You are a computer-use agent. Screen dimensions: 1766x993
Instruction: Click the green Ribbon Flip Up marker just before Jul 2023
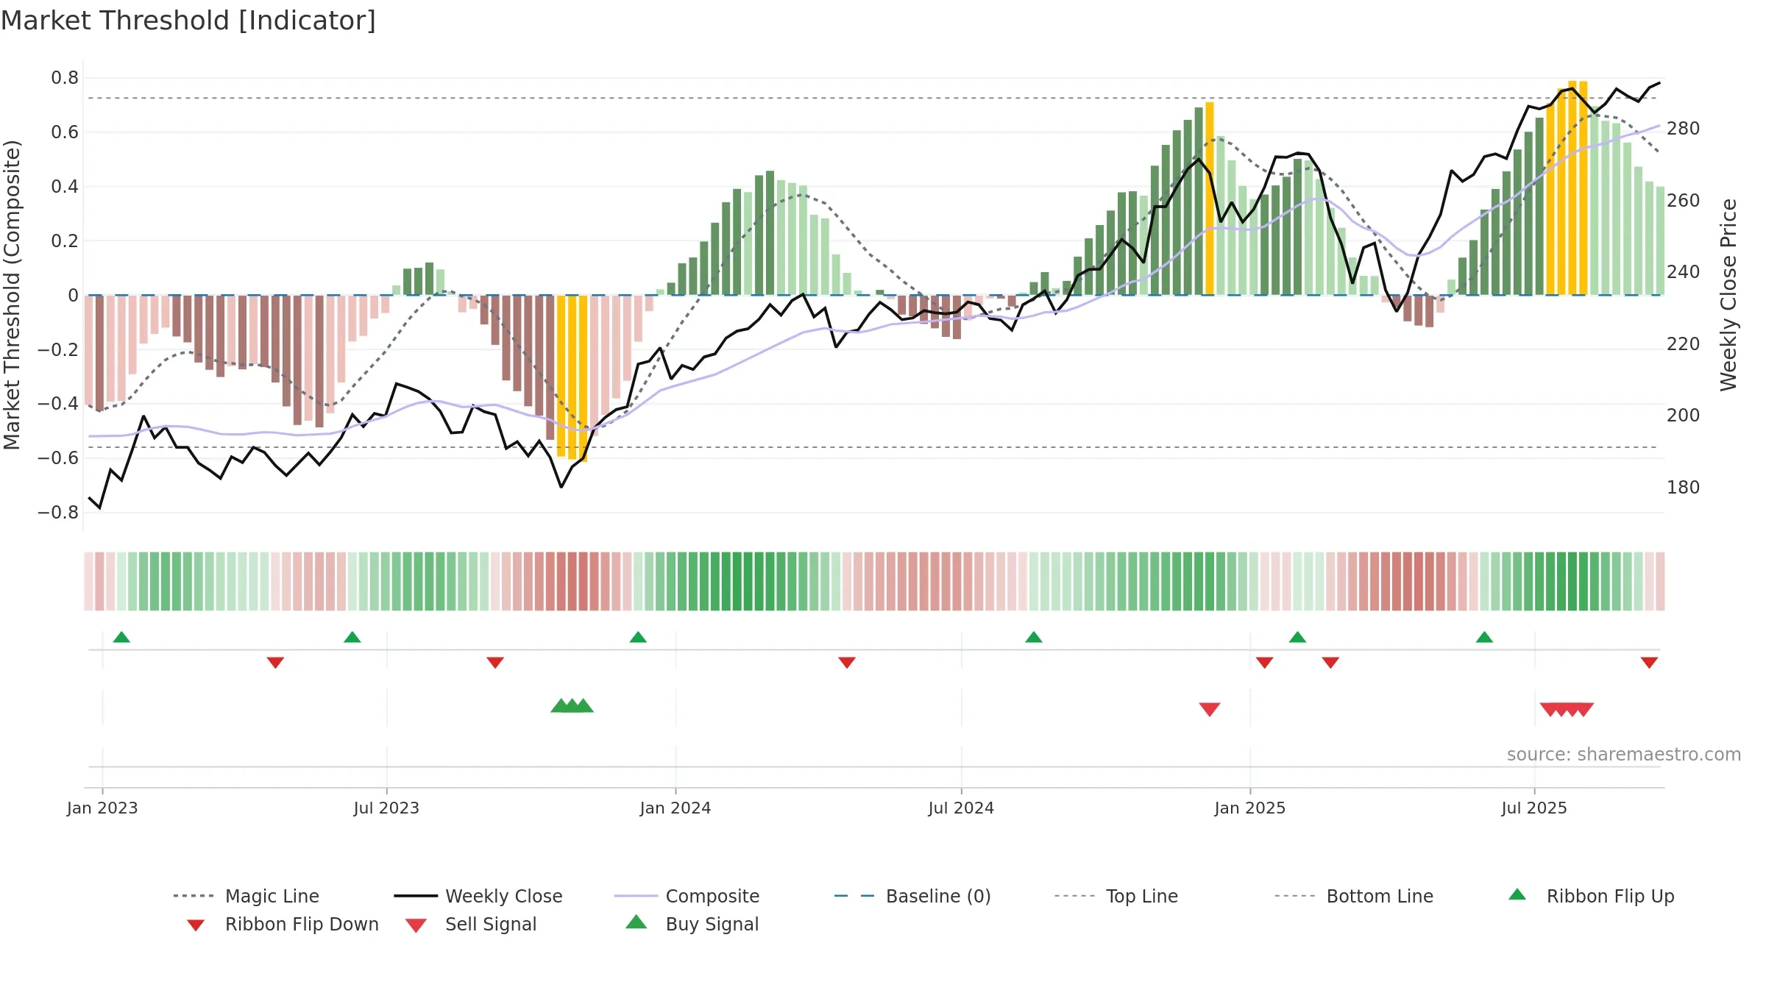[352, 637]
